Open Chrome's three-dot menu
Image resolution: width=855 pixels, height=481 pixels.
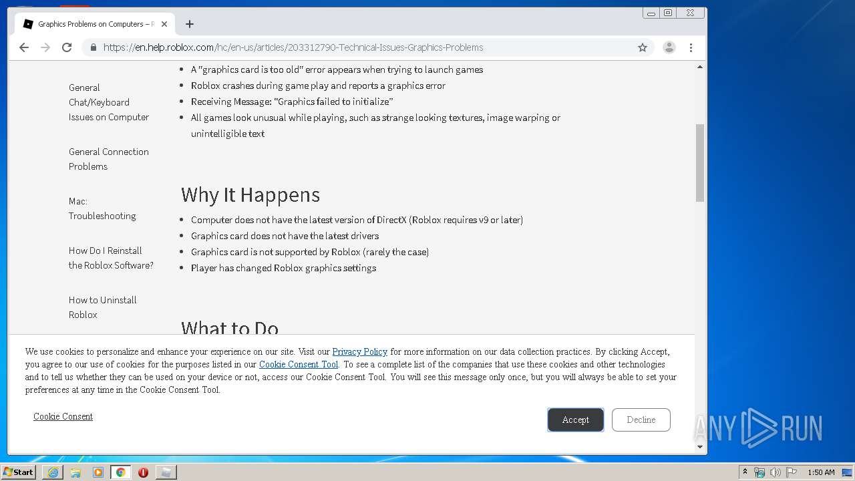(x=691, y=47)
